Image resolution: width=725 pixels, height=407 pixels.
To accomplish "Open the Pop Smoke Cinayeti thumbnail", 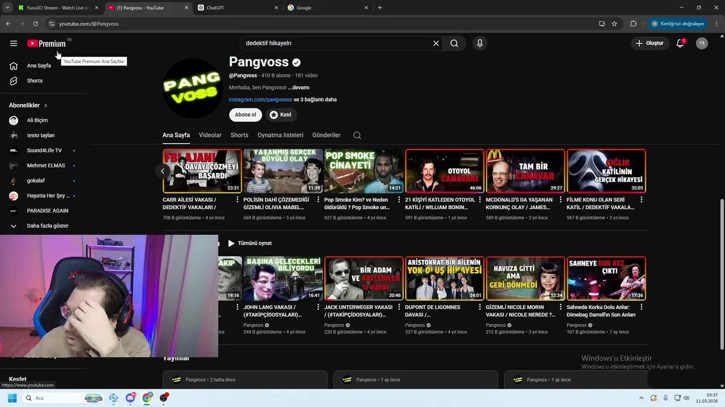I will click(364, 171).
